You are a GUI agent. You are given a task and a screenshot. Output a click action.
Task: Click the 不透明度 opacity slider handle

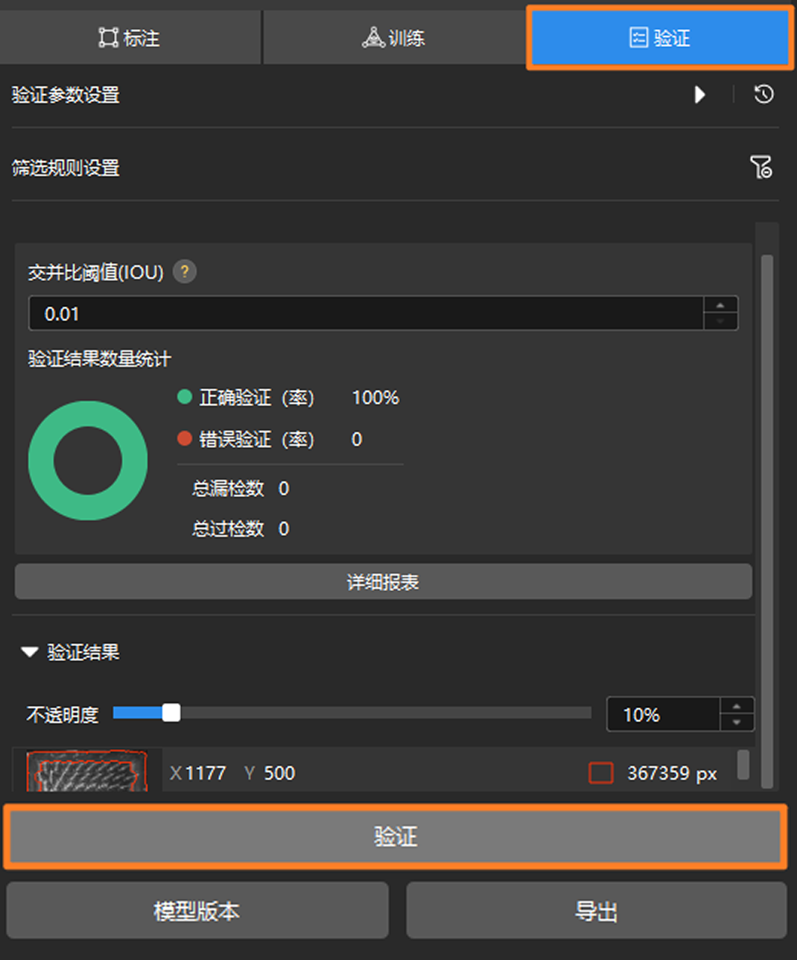pyautogui.click(x=171, y=713)
